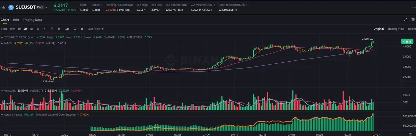Switch to Depth chart view
This screenshot has height=136, width=416.
pos(412,29)
